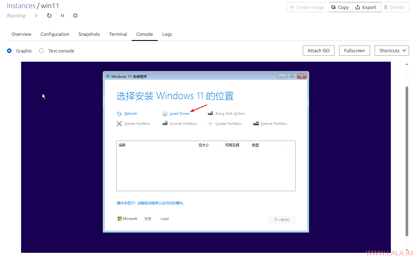The width and height of the screenshot is (416, 258).
Task: Open the Configuration tab
Action: (55, 34)
